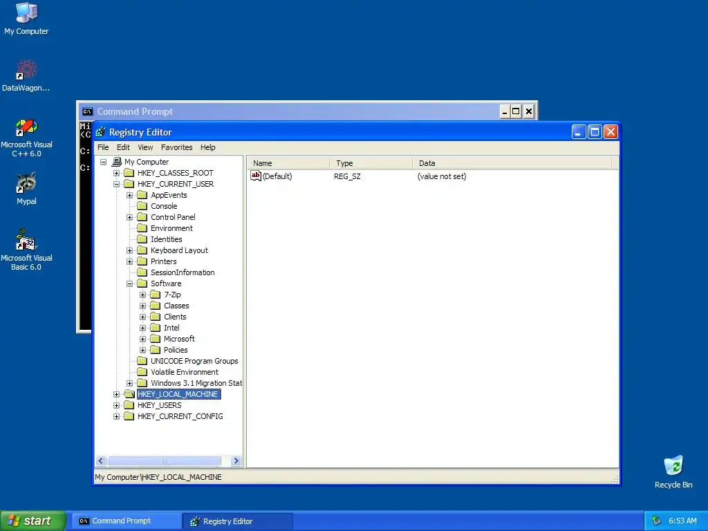This screenshot has width=708, height=531.
Task: Click the HKEY_CLASSES_ROOT folder icon
Action: pyautogui.click(x=129, y=173)
